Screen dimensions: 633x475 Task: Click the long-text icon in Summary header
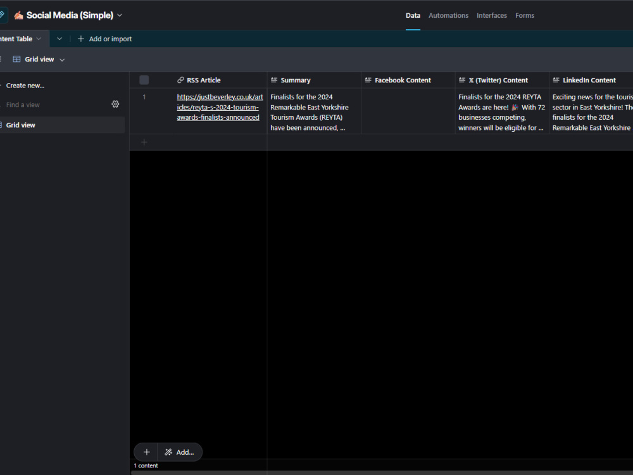coord(274,80)
